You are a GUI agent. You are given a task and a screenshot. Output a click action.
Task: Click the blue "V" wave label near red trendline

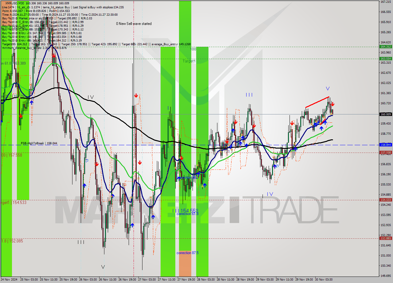pyautogui.click(x=328, y=89)
